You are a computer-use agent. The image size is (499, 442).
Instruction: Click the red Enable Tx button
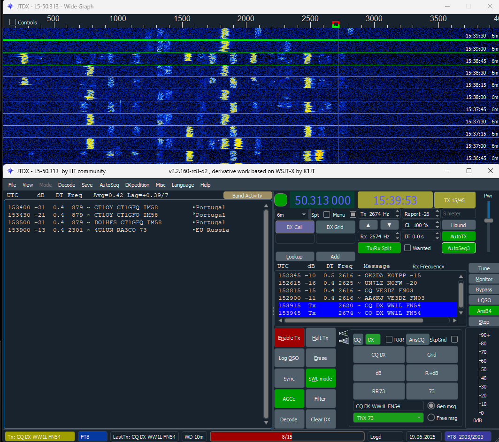(x=289, y=338)
